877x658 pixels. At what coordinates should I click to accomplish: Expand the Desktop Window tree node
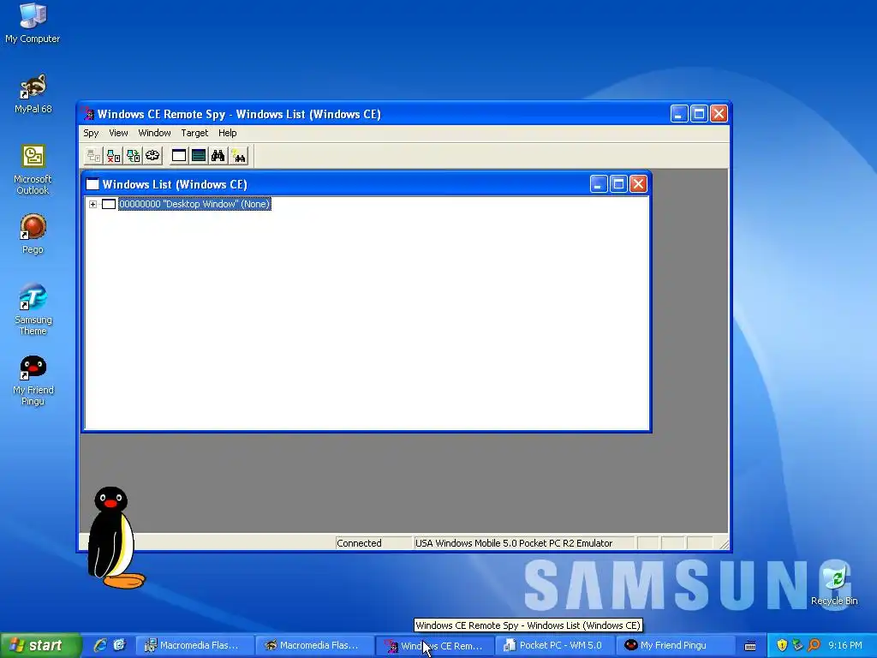tap(92, 204)
